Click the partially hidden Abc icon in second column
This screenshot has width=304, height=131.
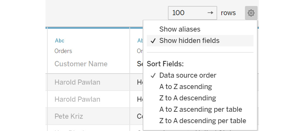tap(140, 40)
